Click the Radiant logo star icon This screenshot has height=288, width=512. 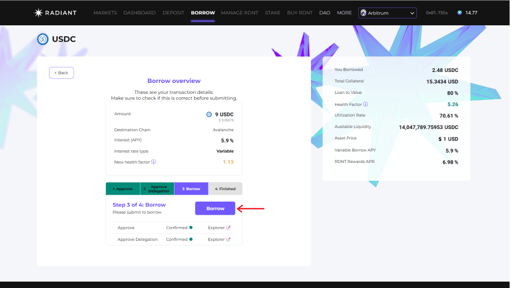coord(39,13)
